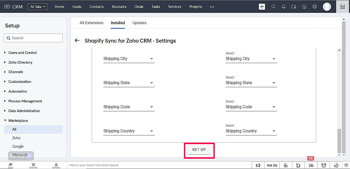350x169 pixels.
Task: Open right Shipping City Select dropdown
Action: (251, 59)
